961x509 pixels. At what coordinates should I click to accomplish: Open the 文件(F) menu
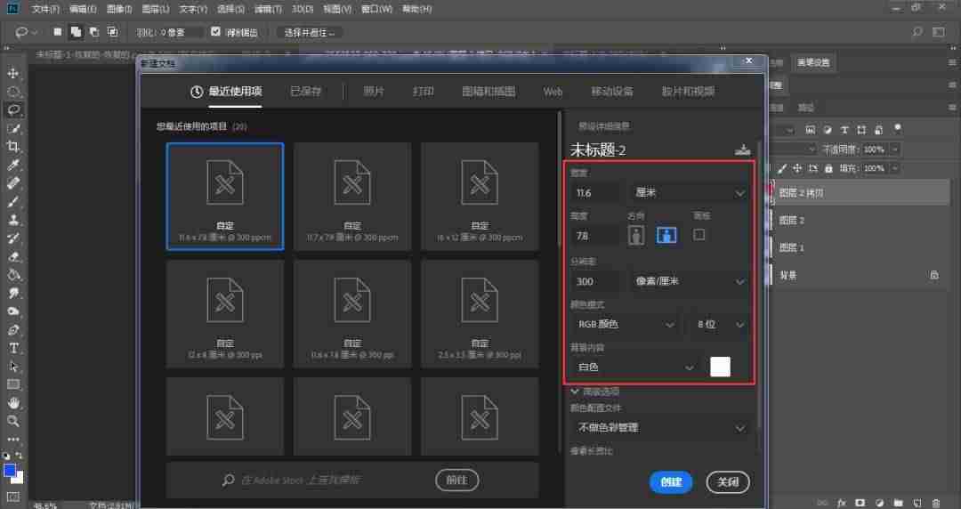[x=46, y=9]
